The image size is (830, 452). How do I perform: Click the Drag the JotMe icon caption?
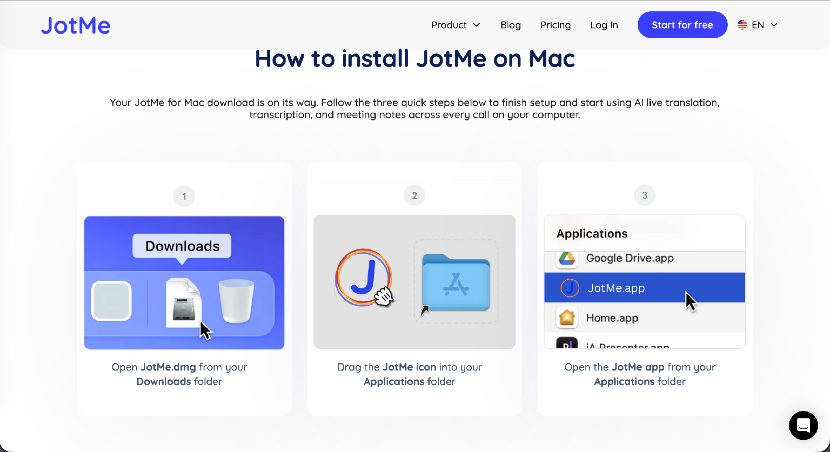pos(410,374)
